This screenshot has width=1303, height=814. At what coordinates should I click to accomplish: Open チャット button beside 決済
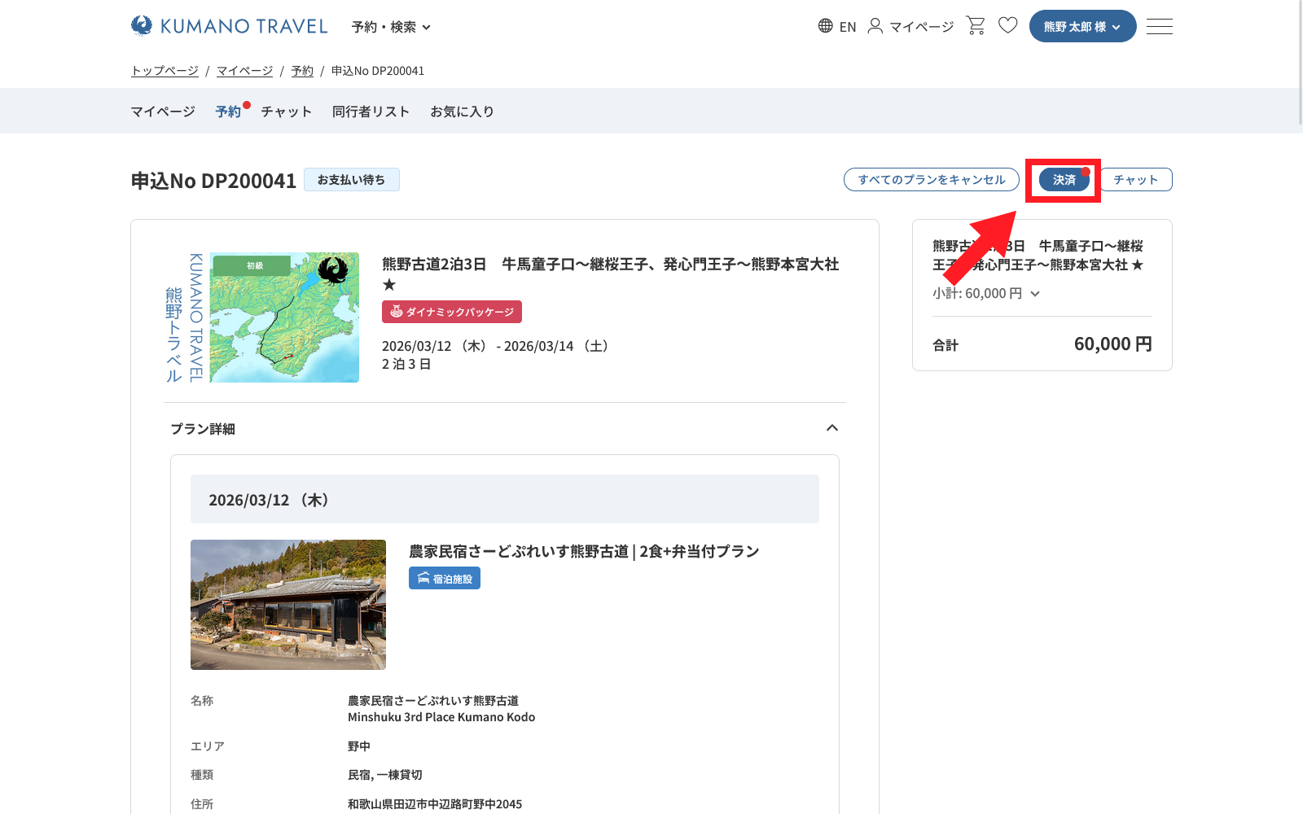pyautogui.click(x=1136, y=180)
